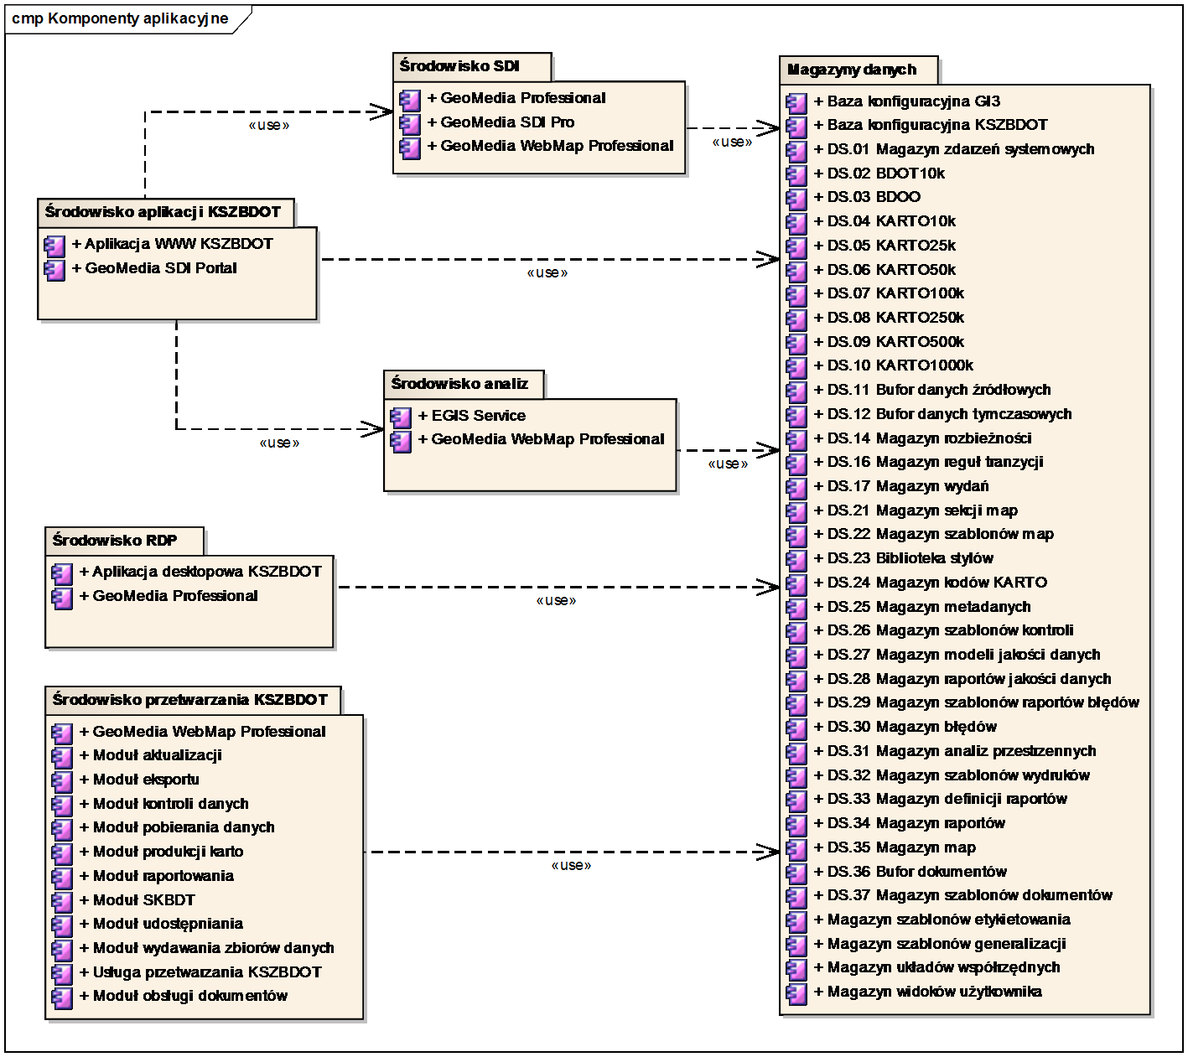The height and width of the screenshot is (1057, 1188).
Task: Select DS.34 Magazyn raportów entry
Action: click(x=909, y=823)
